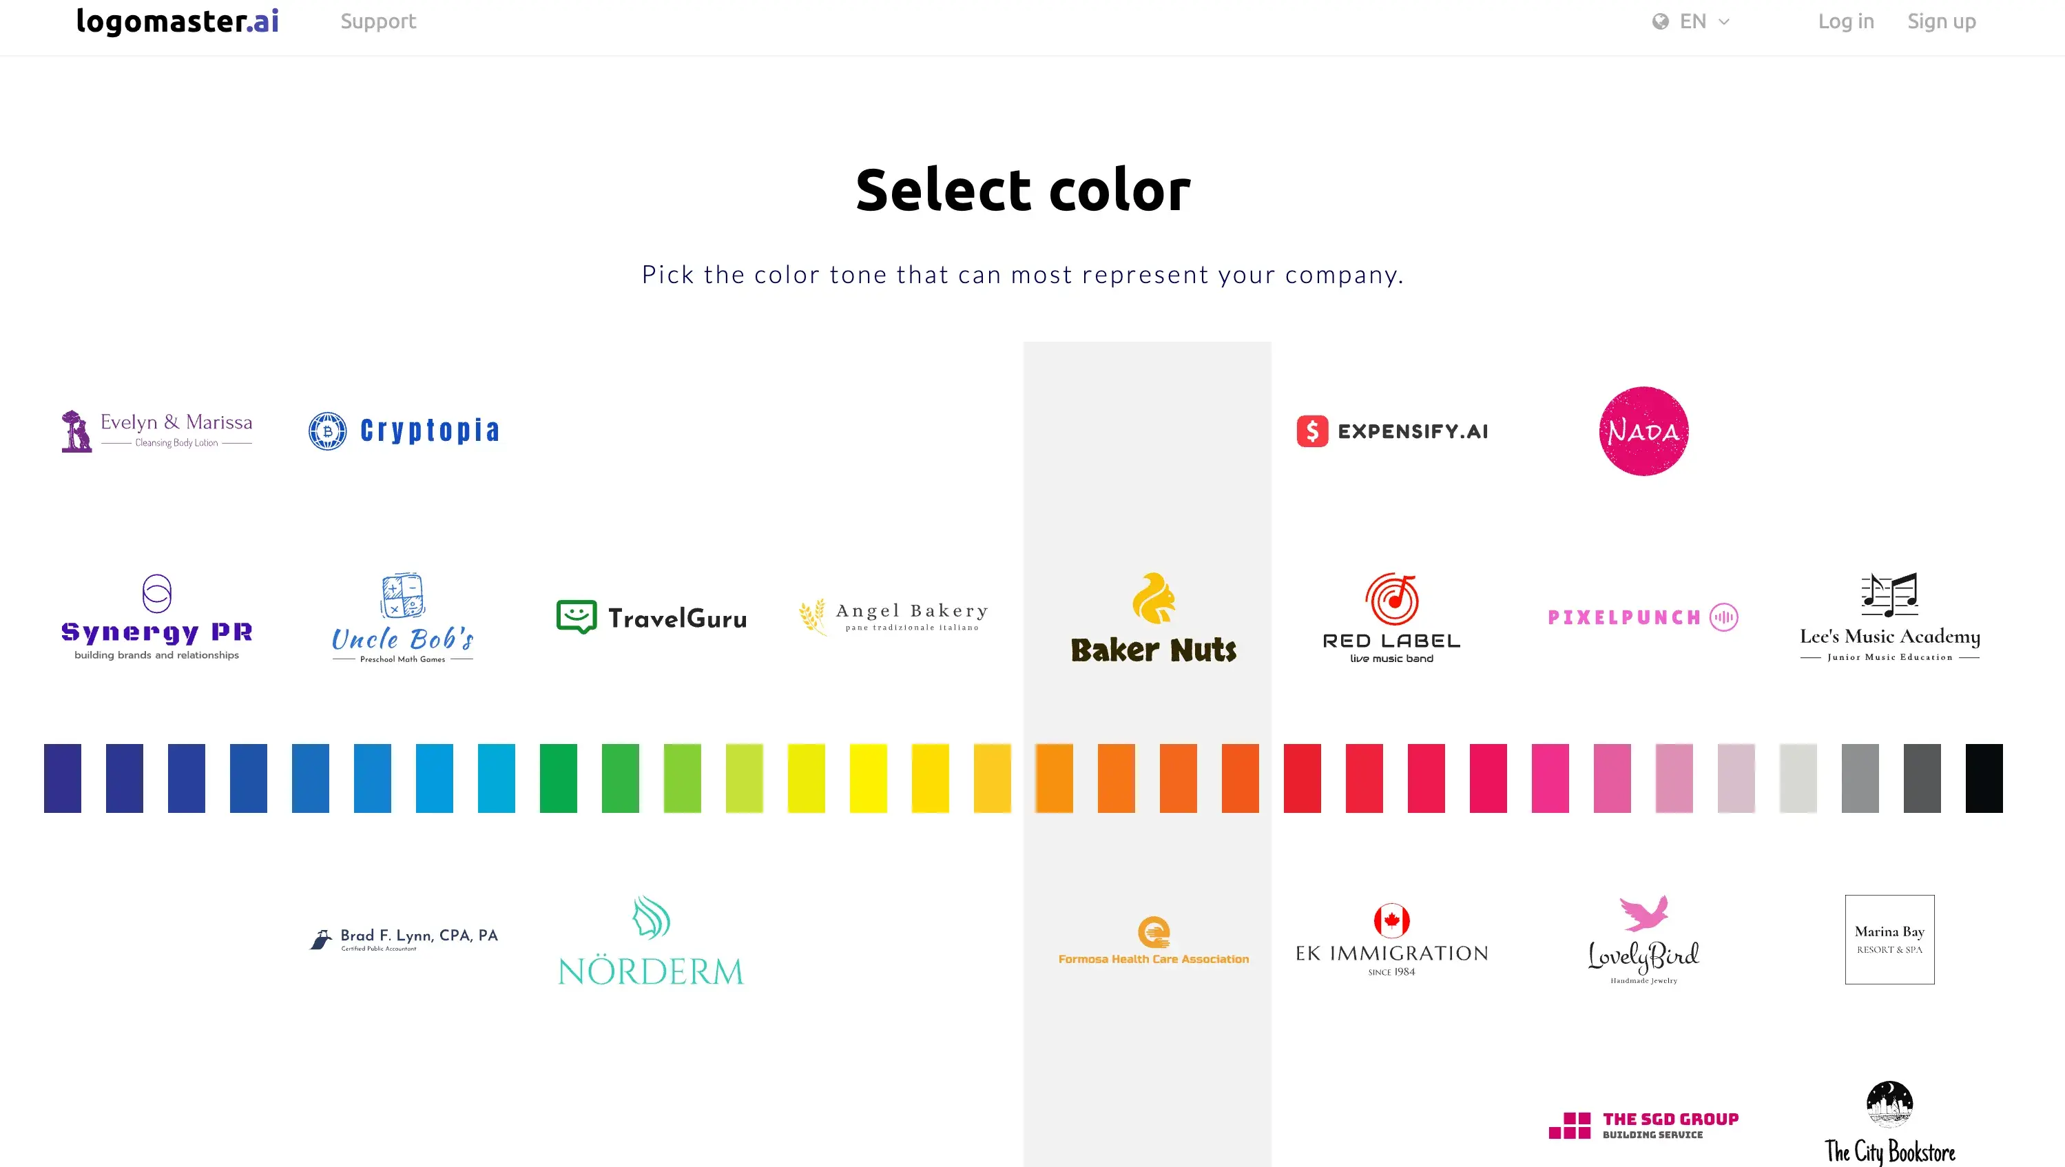
Task: Go to logomaster.ai home logo
Action: pyautogui.click(x=177, y=21)
